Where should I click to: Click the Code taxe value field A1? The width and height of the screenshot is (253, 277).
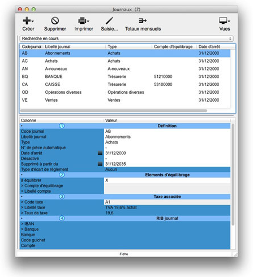click(x=167, y=202)
